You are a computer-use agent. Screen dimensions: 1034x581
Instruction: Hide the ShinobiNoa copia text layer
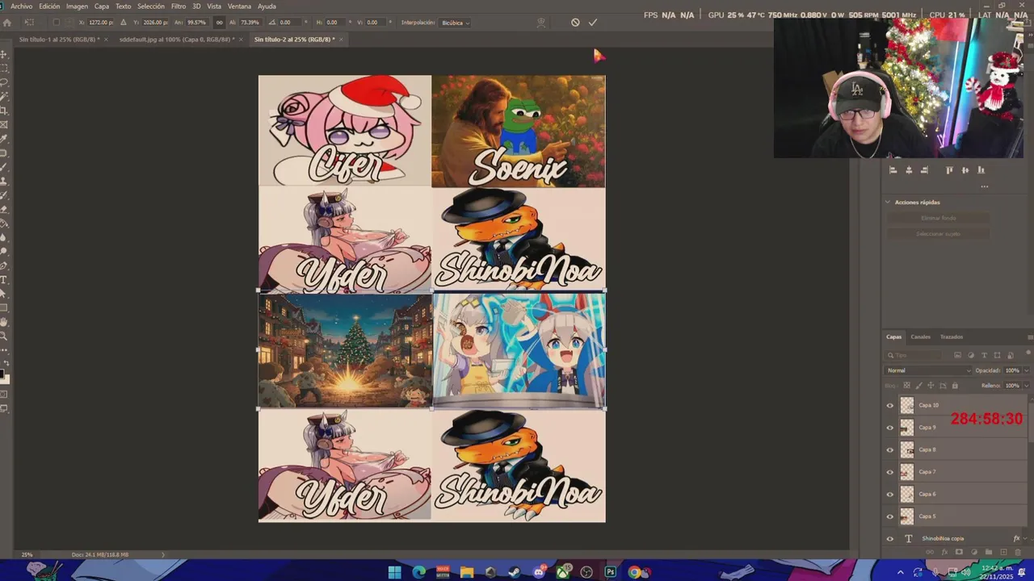tap(890, 539)
